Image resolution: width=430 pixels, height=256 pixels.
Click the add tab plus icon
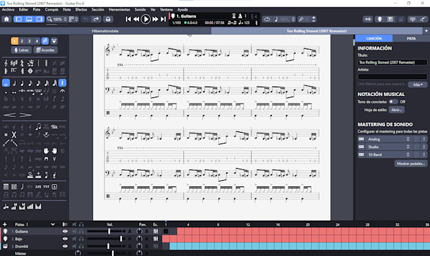coord(426,31)
